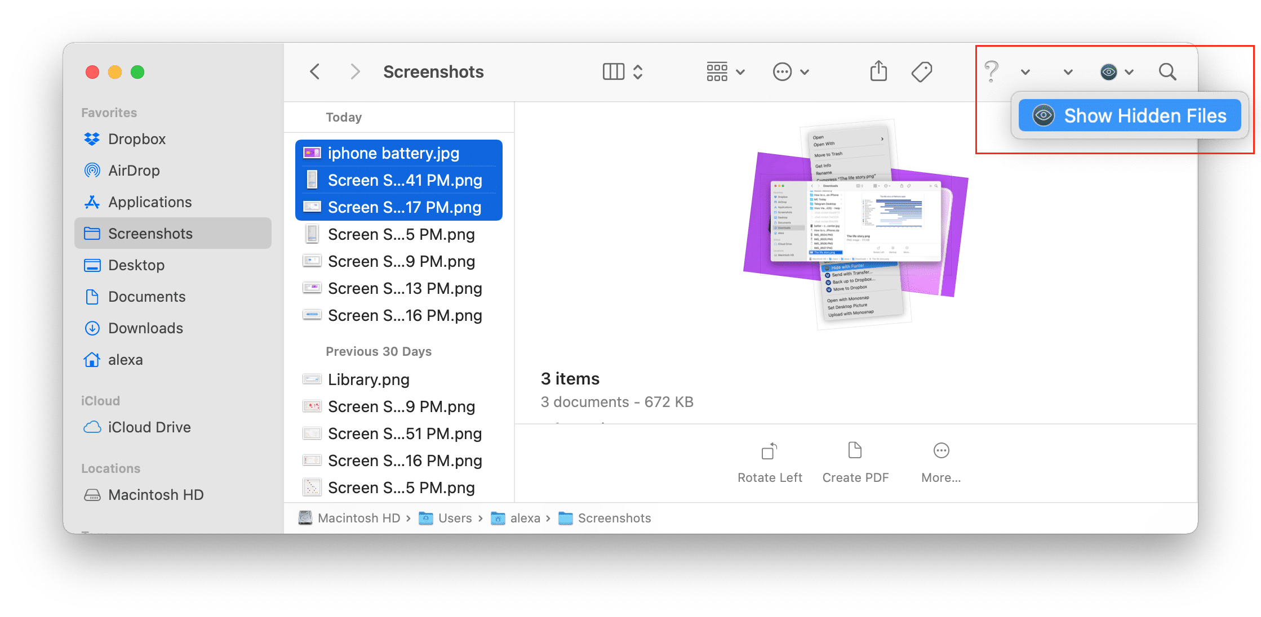Open the Search icon in the toolbar
Image resolution: width=1261 pixels, height=617 pixels.
[1167, 71]
